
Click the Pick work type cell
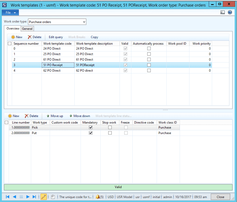click(x=40, y=127)
